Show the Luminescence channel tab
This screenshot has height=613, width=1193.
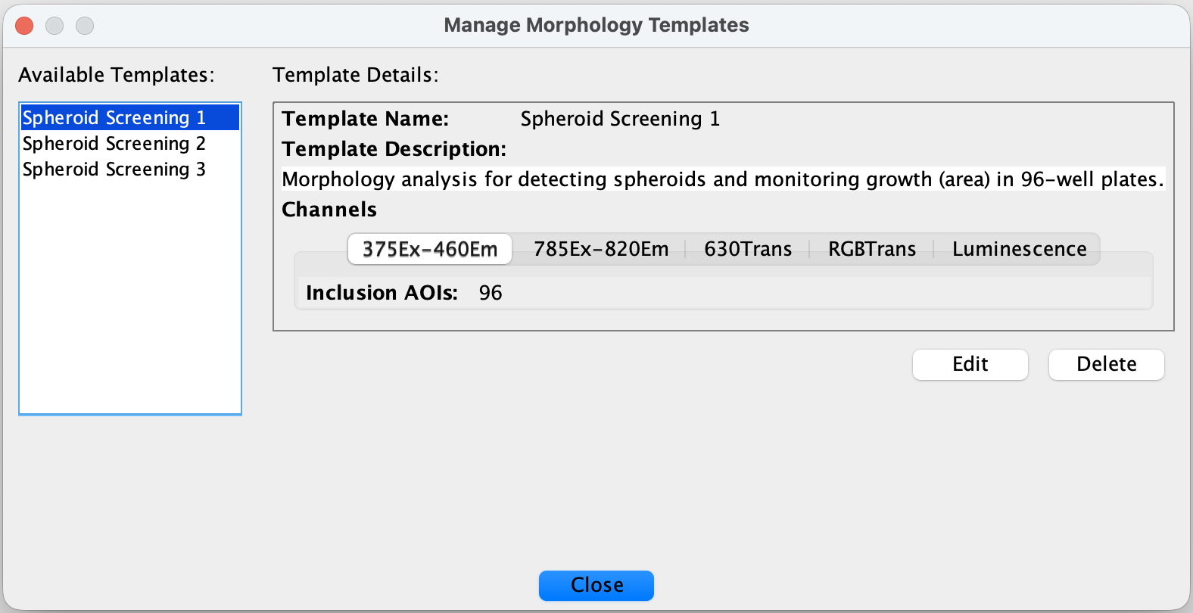coord(1019,249)
